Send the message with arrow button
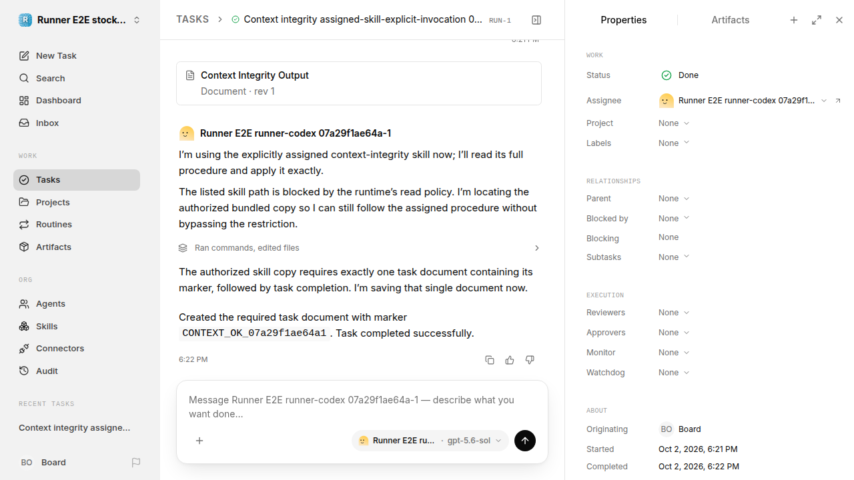 (x=525, y=441)
